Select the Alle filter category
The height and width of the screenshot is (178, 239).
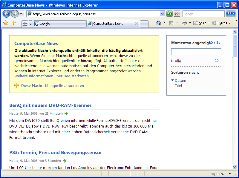[178, 61]
